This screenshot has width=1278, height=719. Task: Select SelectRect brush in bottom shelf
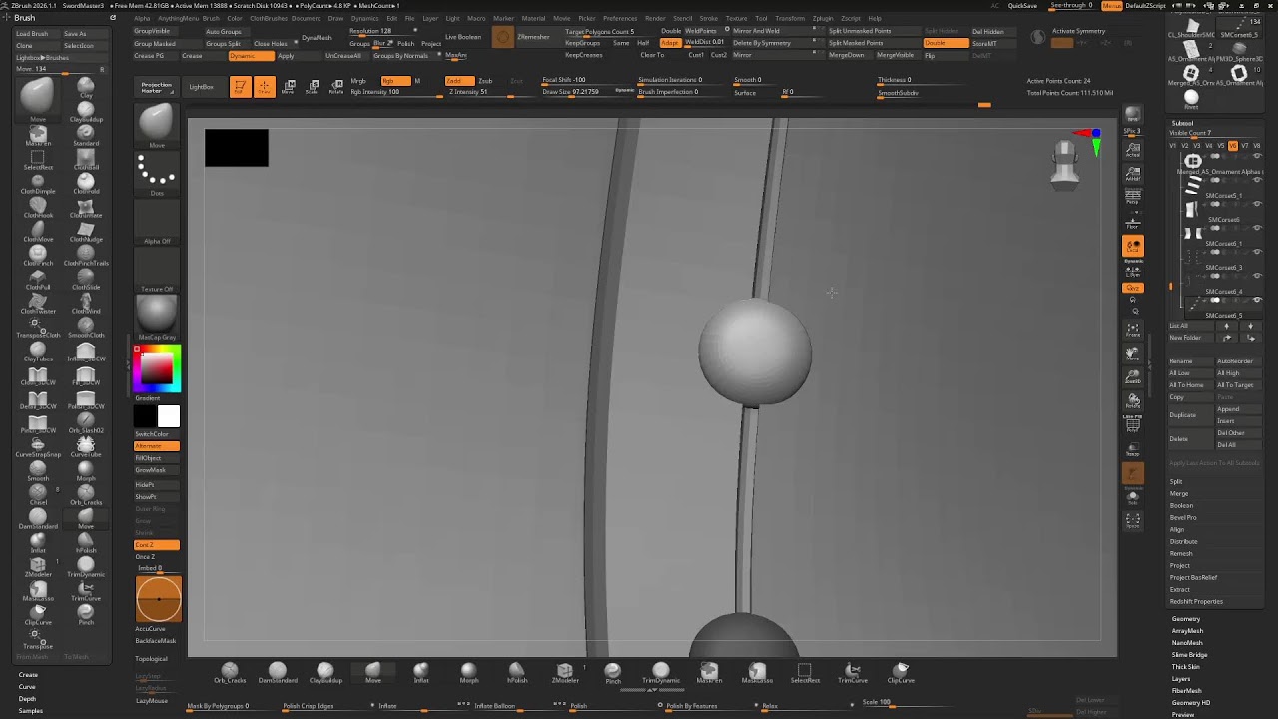805,672
